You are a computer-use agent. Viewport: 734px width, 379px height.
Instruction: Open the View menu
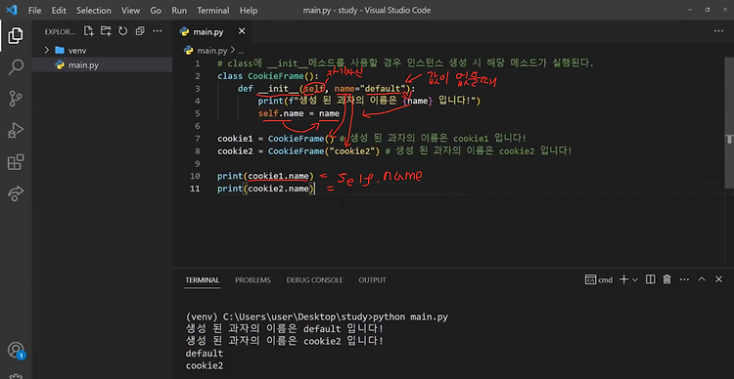click(x=130, y=11)
